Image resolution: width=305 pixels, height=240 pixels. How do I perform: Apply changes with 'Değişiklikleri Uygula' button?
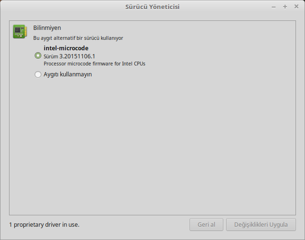261,225
